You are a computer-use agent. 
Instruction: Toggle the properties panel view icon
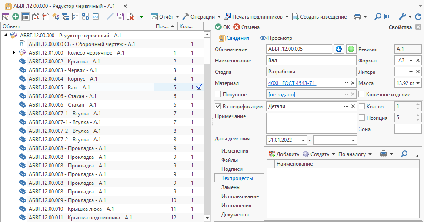pyautogui.click(x=26, y=17)
